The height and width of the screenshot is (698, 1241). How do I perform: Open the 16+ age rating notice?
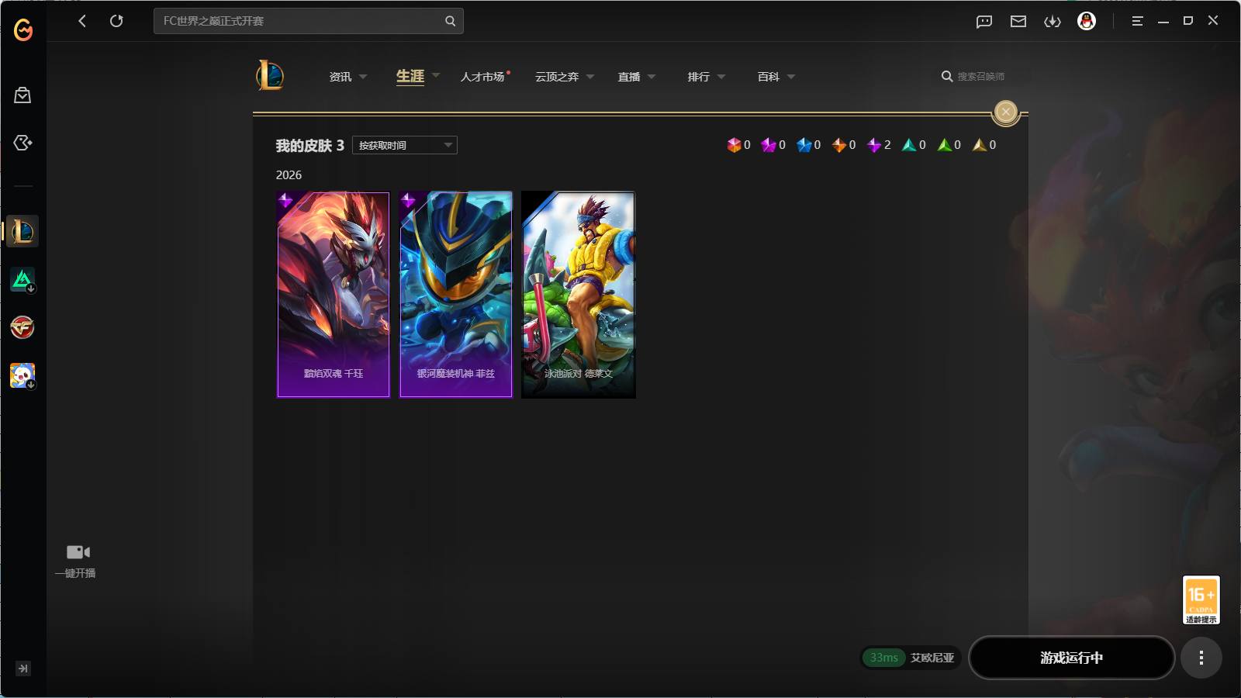coord(1201,600)
